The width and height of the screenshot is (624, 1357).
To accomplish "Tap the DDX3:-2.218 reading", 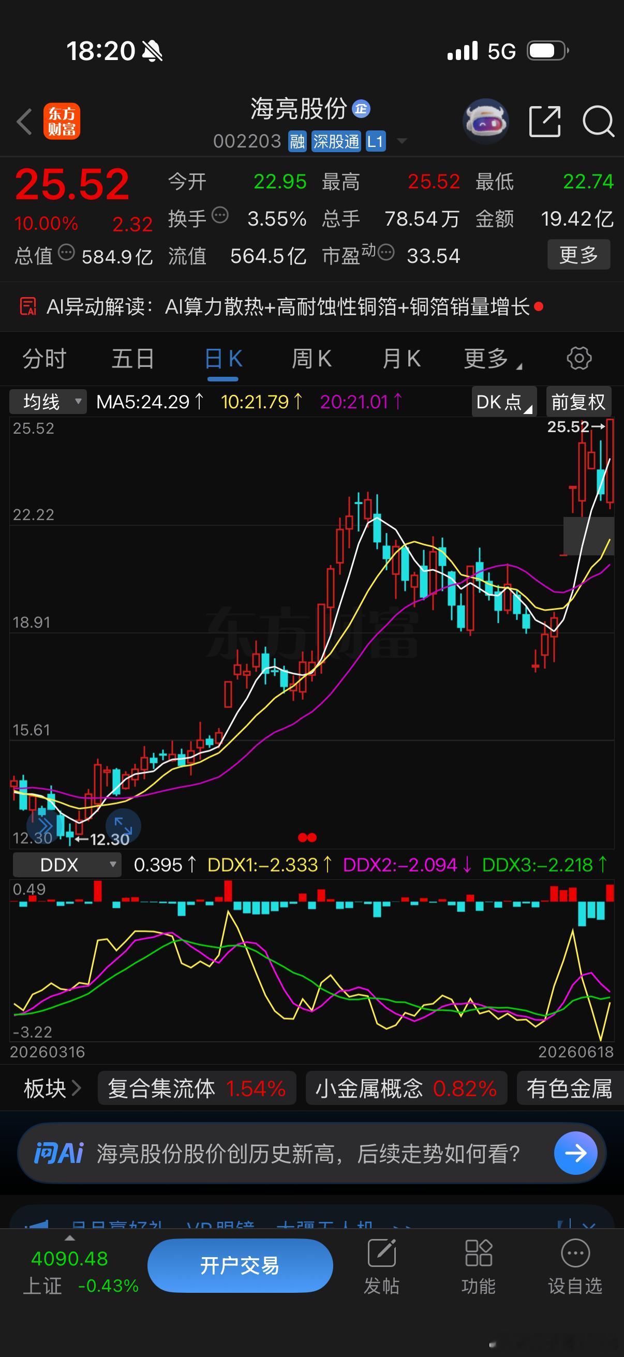I will (x=545, y=865).
